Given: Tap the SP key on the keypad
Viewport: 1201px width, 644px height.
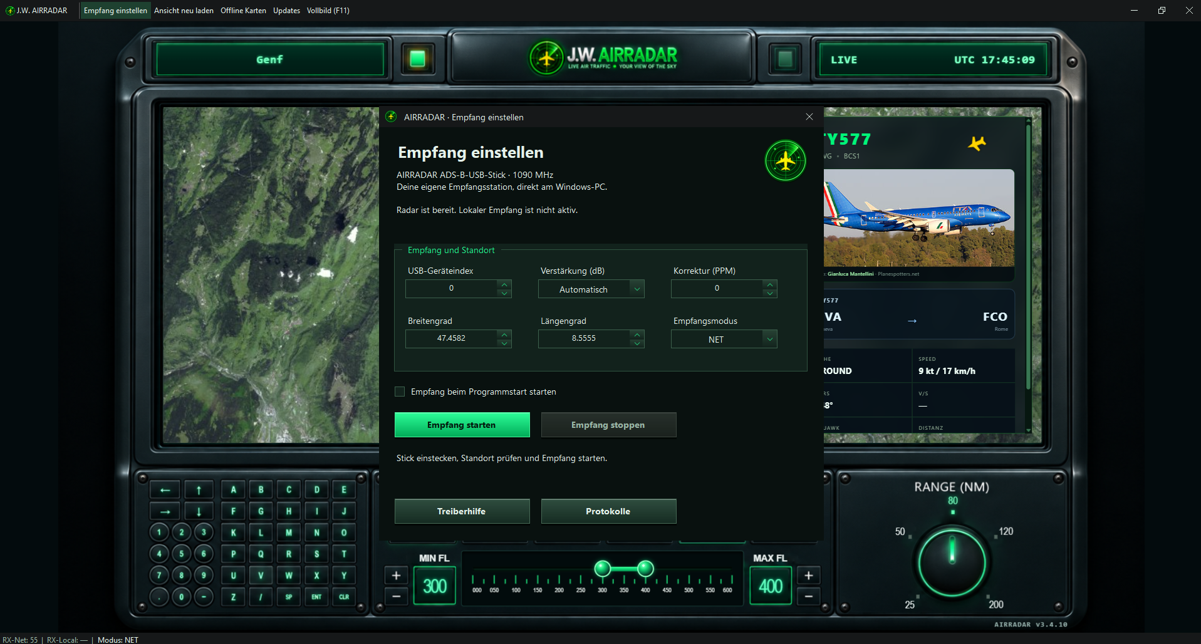Looking at the screenshot, I should [x=289, y=596].
